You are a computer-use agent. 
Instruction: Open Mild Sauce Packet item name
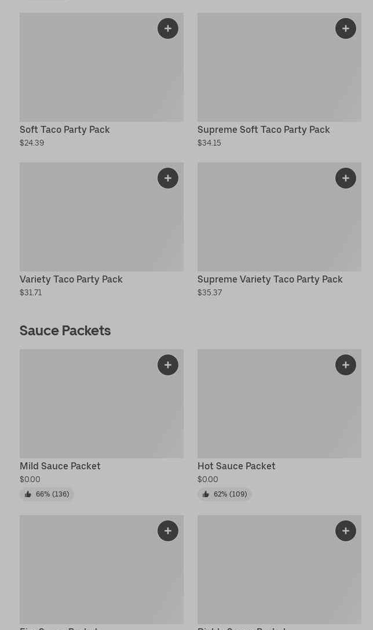(60, 466)
